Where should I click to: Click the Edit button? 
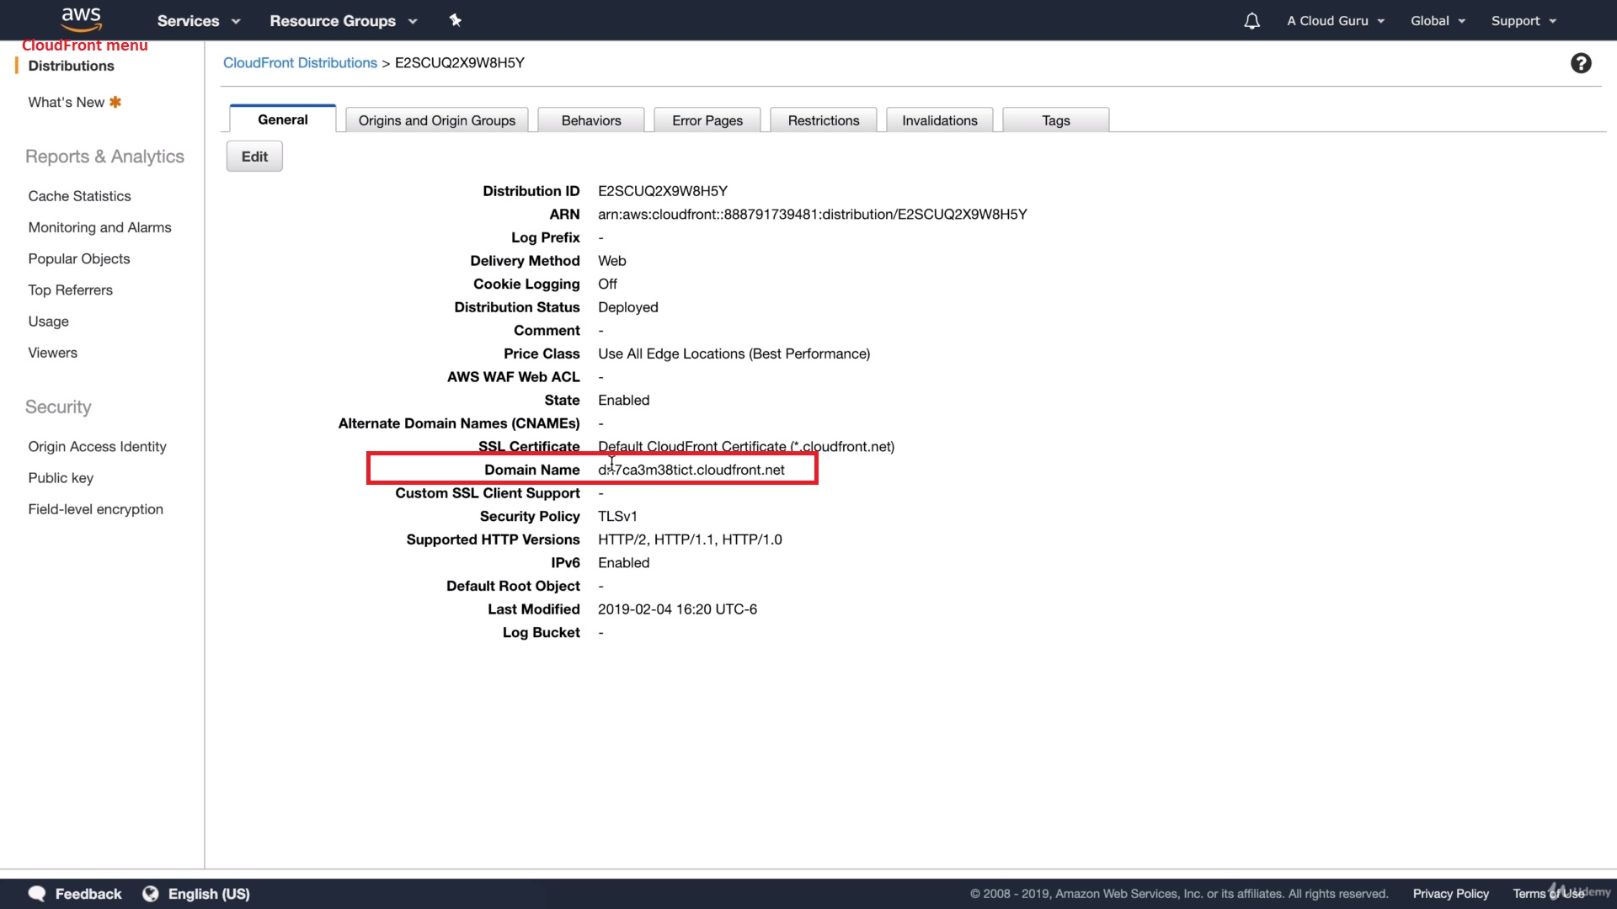coord(254,157)
